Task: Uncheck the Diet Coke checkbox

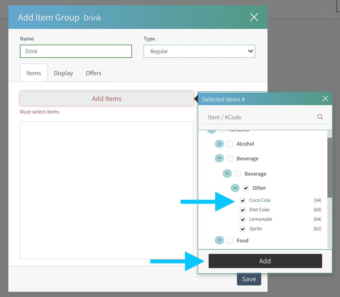Action: pos(243,210)
